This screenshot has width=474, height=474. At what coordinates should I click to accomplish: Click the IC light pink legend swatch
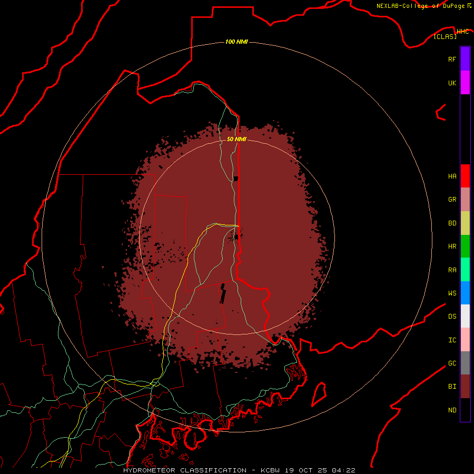pyautogui.click(x=465, y=340)
